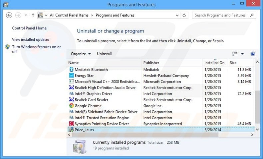Change the list view layout icon
This screenshot has height=159, width=263.
235,54
